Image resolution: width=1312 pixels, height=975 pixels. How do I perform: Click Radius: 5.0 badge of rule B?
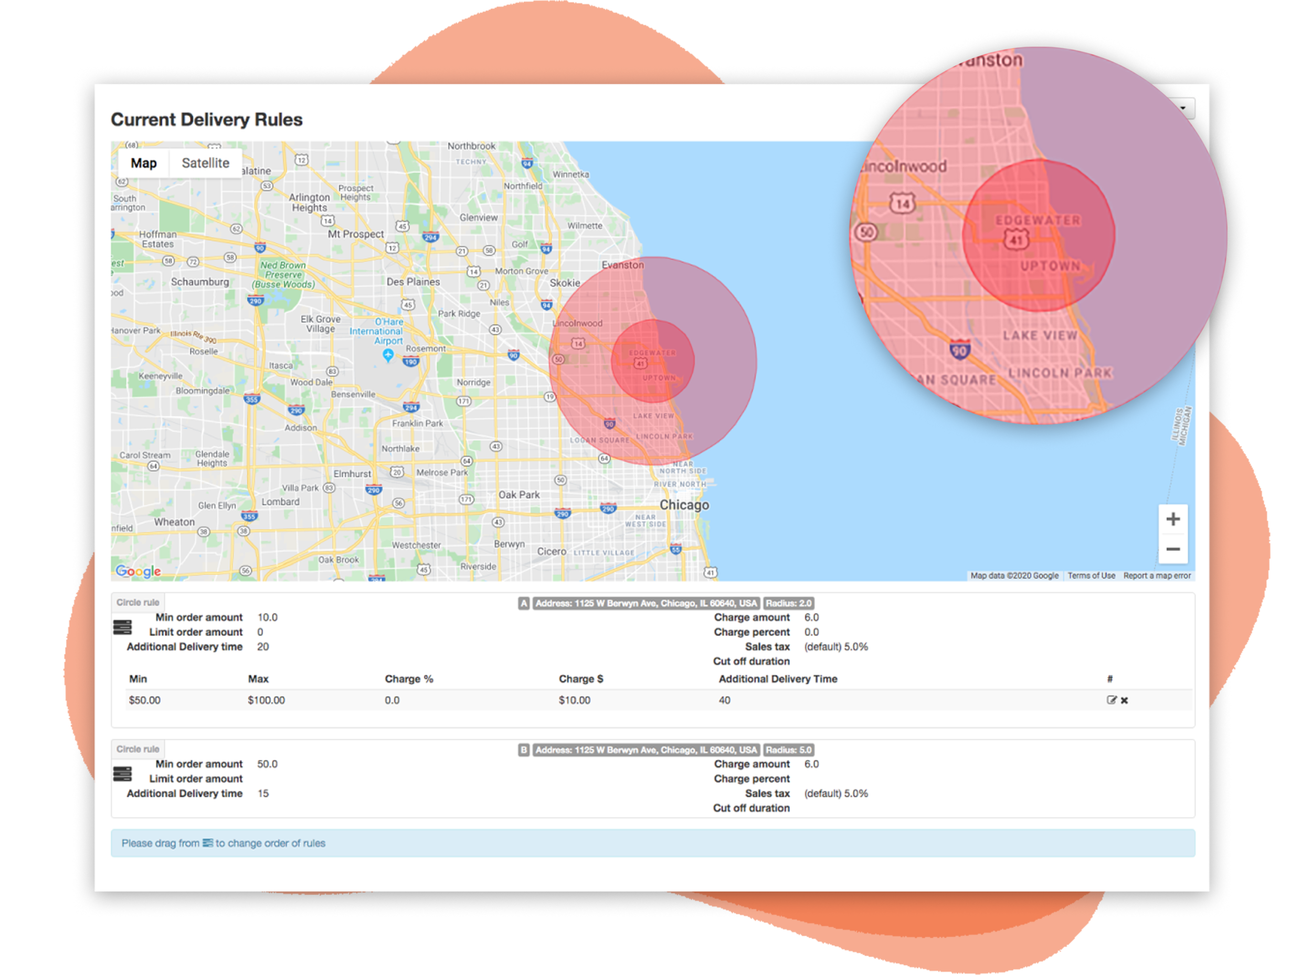coord(788,750)
